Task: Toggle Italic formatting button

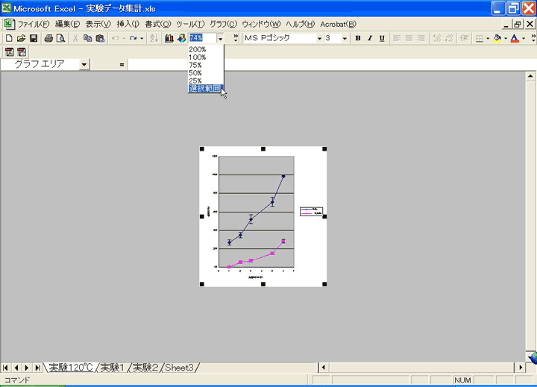Action: pyautogui.click(x=370, y=38)
